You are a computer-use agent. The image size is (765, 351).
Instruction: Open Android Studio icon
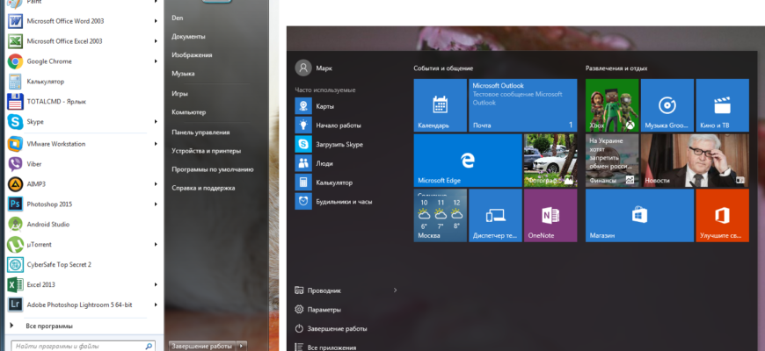click(15, 224)
